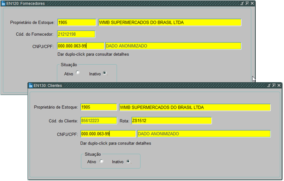Click the Rota field ZS1512
The width and height of the screenshot is (284, 181).
172,121
